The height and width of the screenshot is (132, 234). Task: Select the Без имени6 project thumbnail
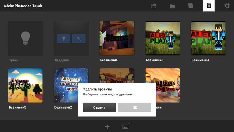click(117, 38)
